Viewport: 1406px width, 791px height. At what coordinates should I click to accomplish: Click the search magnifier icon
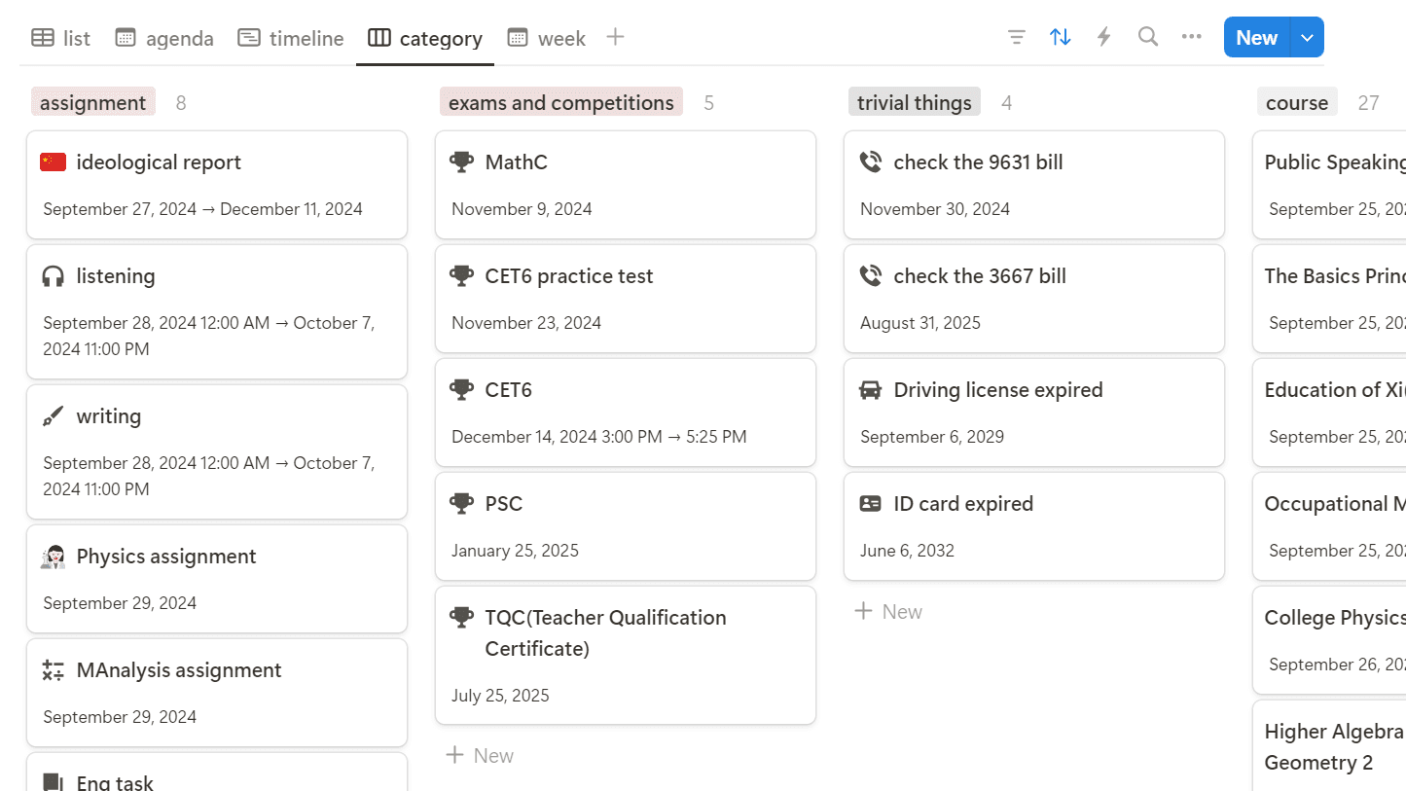coord(1148,38)
